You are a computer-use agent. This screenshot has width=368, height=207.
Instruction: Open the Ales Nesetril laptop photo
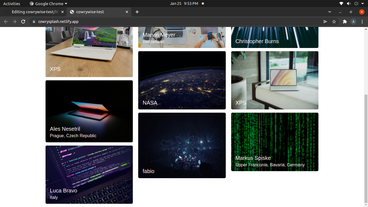[x=89, y=111]
